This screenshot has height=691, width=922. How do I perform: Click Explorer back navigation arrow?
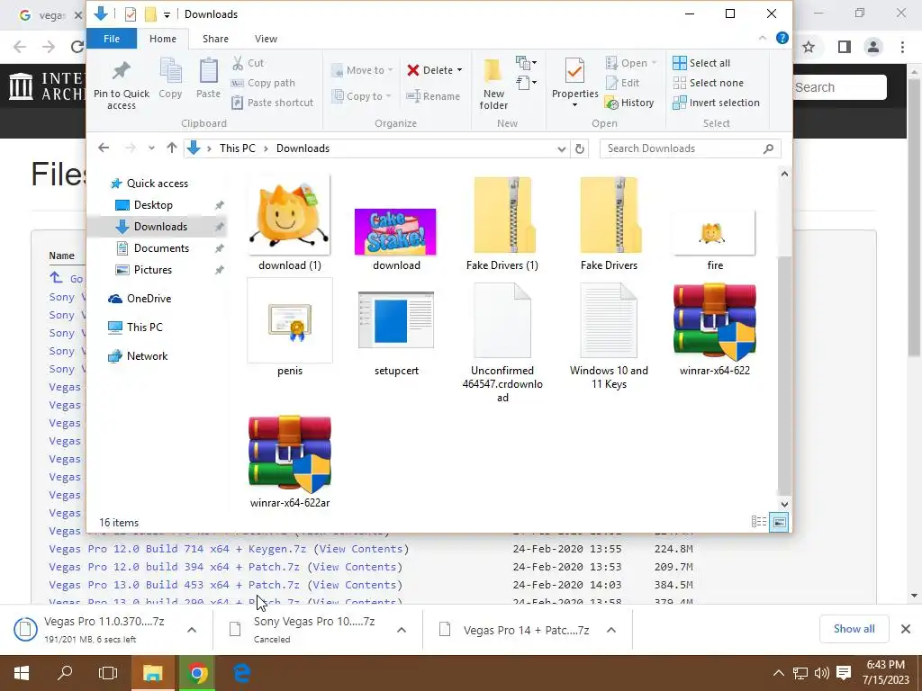104,148
